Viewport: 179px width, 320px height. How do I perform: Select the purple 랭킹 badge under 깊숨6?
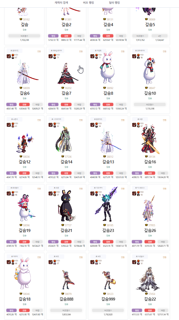(12, 104)
